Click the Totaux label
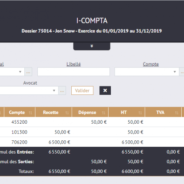Image resolution: width=184 pixels, height=184 pixels. (x=26, y=171)
